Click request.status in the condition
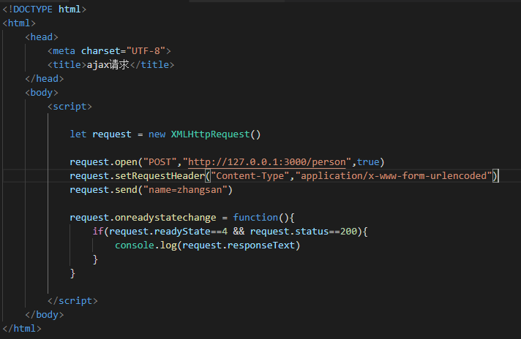The image size is (521, 339). coord(289,231)
